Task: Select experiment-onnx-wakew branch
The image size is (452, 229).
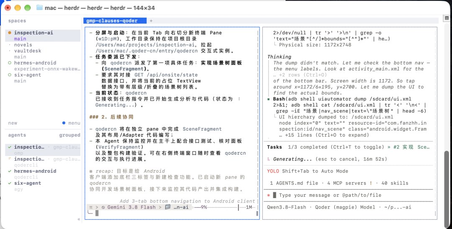Action: pyautogui.click(x=47, y=69)
